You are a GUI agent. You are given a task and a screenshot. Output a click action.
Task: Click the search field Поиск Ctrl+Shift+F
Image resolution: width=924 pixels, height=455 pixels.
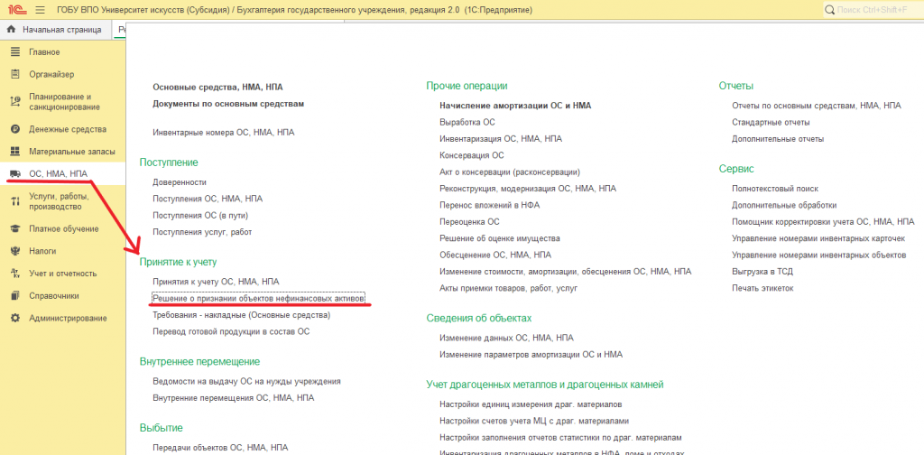873,10
